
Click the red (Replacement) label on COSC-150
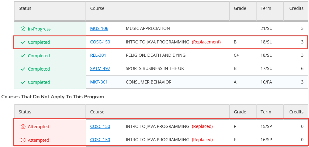(206, 42)
